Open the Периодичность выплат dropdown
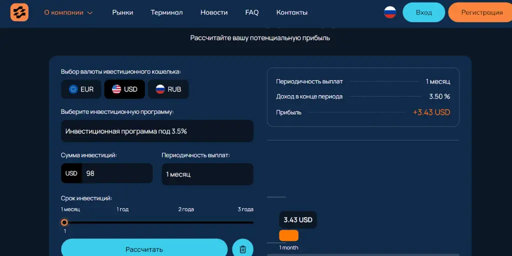The width and height of the screenshot is (512, 256). click(x=207, y=174)
